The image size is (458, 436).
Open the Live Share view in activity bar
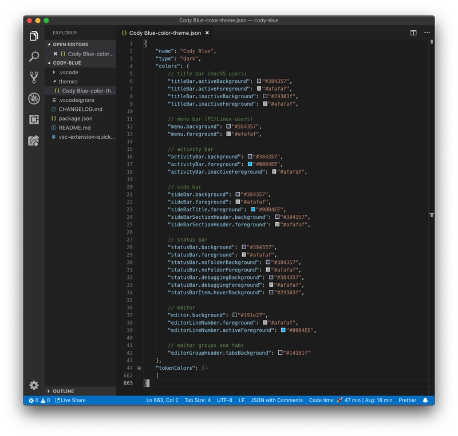point(34,141)
